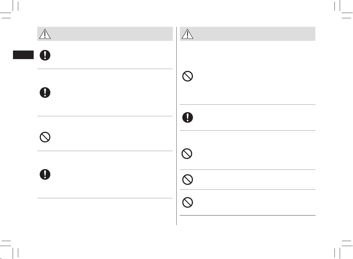Click the lowest exclamation icon in left column
This screenshot has width=353, height=259.
coord(45,175)
